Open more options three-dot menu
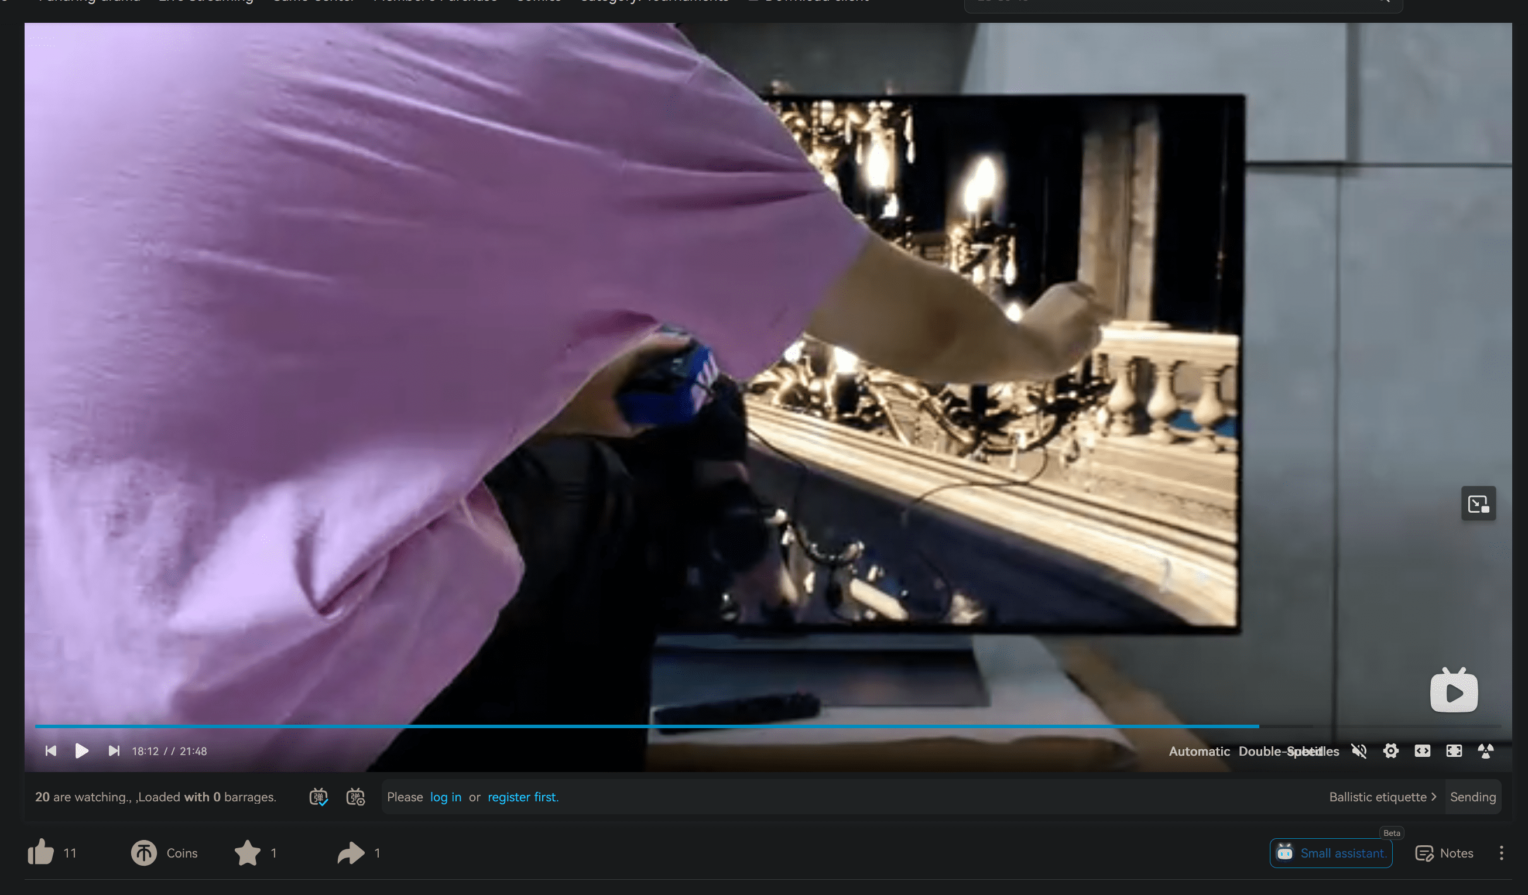Screen dimensions: 1528x895 [1500, 852]
